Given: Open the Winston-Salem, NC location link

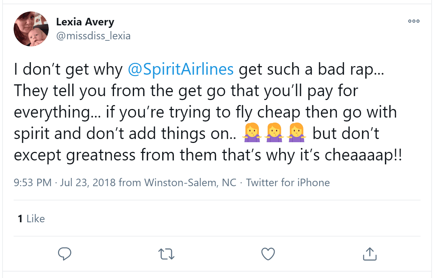Looking at the screenshot, I should point(190,183).
